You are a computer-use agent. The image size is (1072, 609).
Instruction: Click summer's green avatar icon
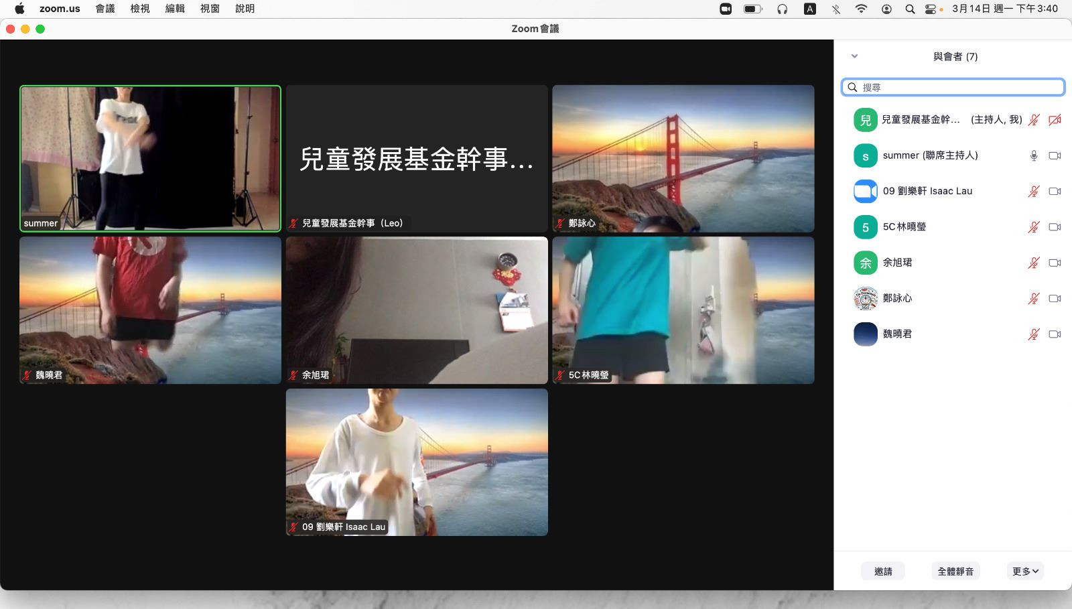pyautogui.click(x=866, y=155)
